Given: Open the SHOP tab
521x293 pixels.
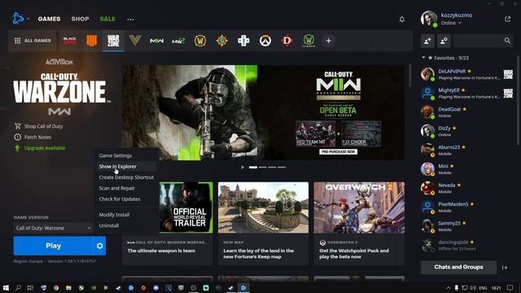Looking at the screenshot, I should tap(80, 19).
